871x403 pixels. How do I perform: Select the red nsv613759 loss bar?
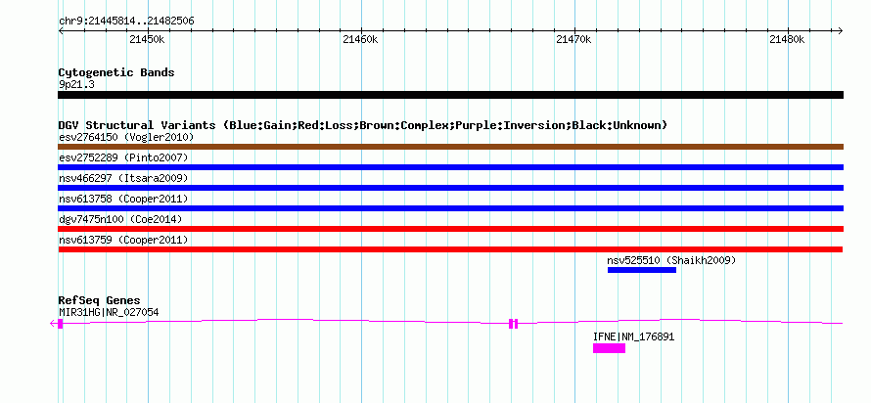pyautogui.click(x=451, y=249)
